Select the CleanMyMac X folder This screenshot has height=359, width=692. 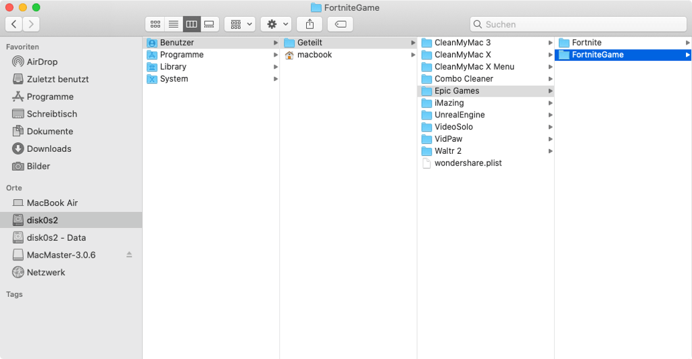coord(487,55)
